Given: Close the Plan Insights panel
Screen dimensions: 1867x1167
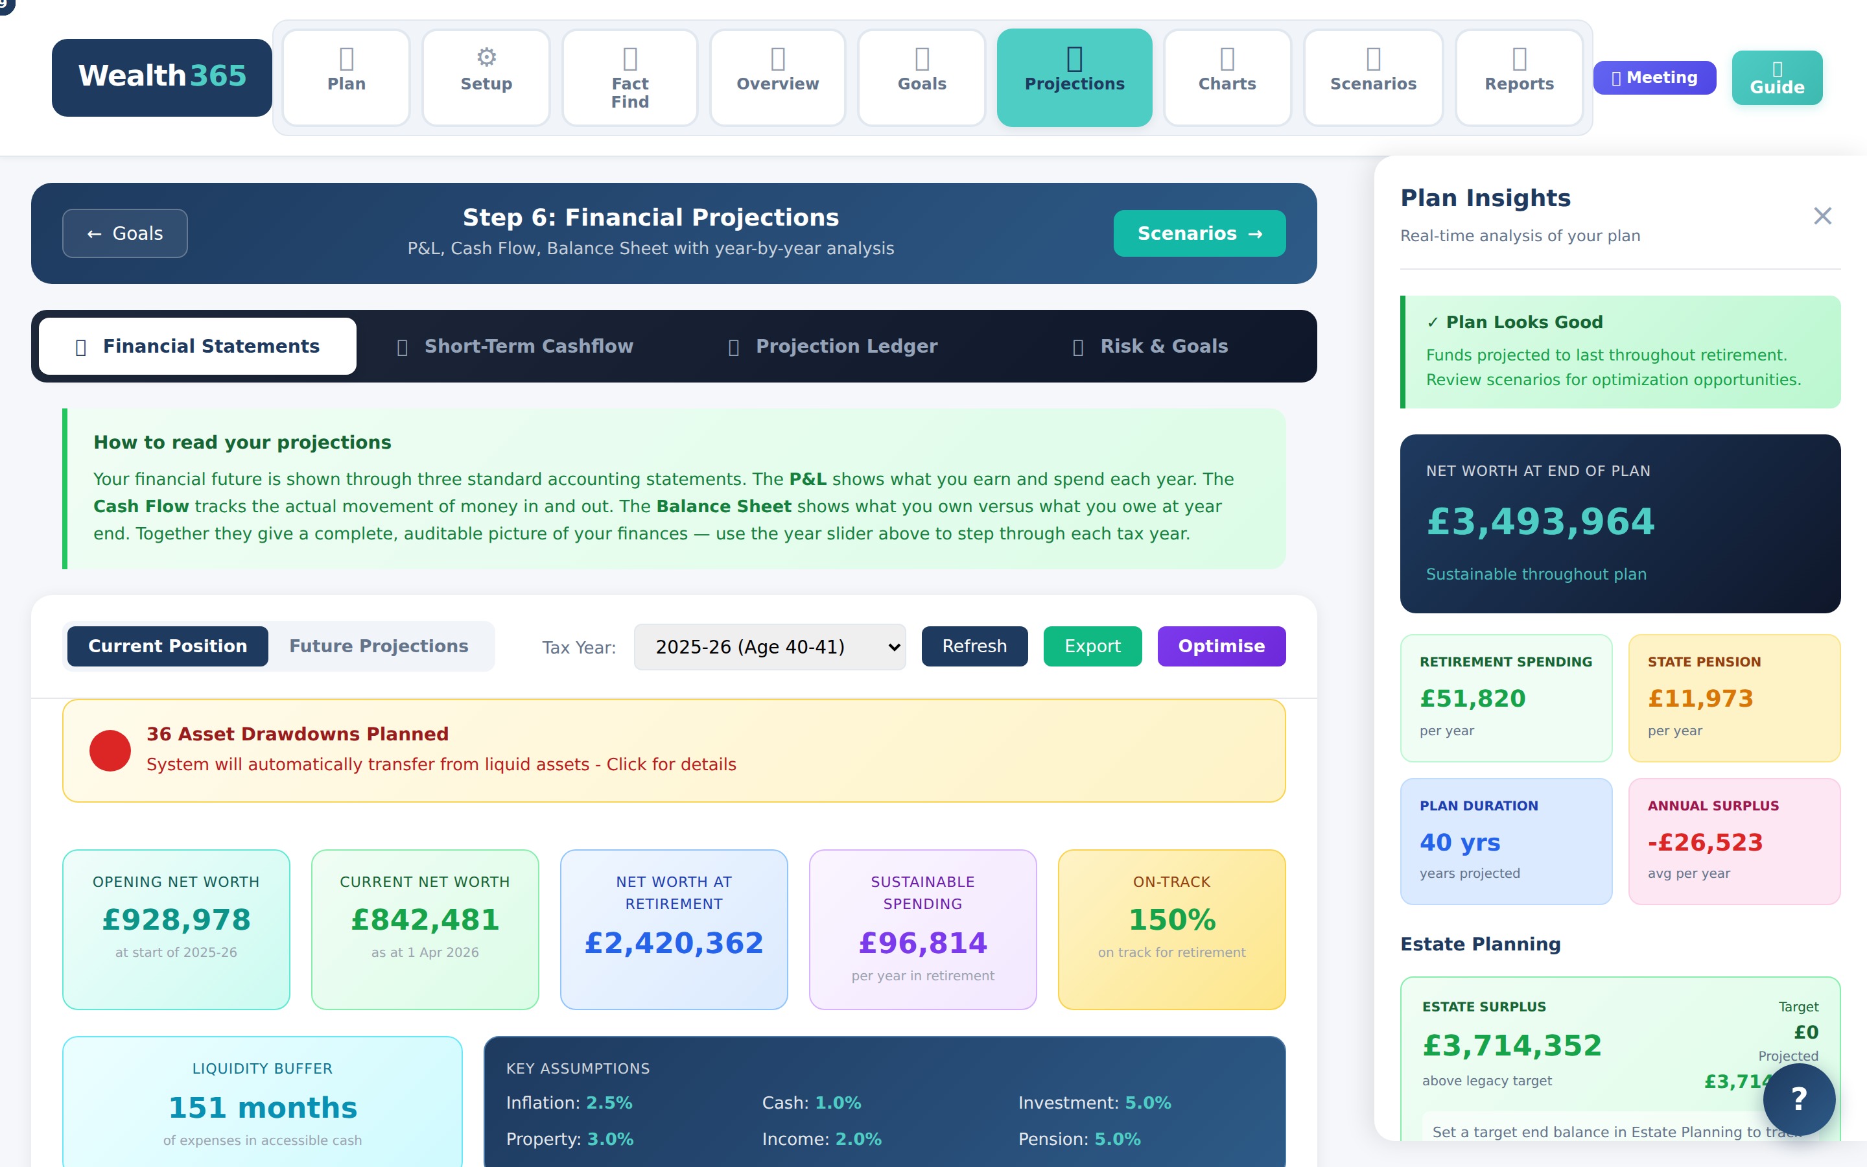Looking at the screenshot, I should click(1822, 217).
